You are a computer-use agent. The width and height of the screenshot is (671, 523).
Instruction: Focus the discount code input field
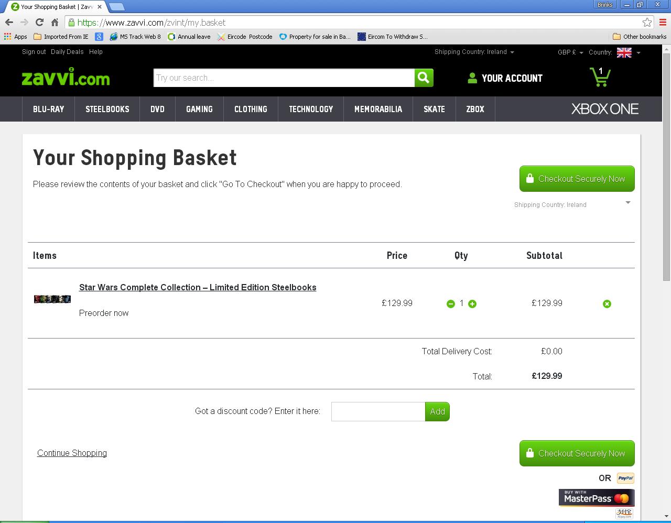(x=378, y=411)
